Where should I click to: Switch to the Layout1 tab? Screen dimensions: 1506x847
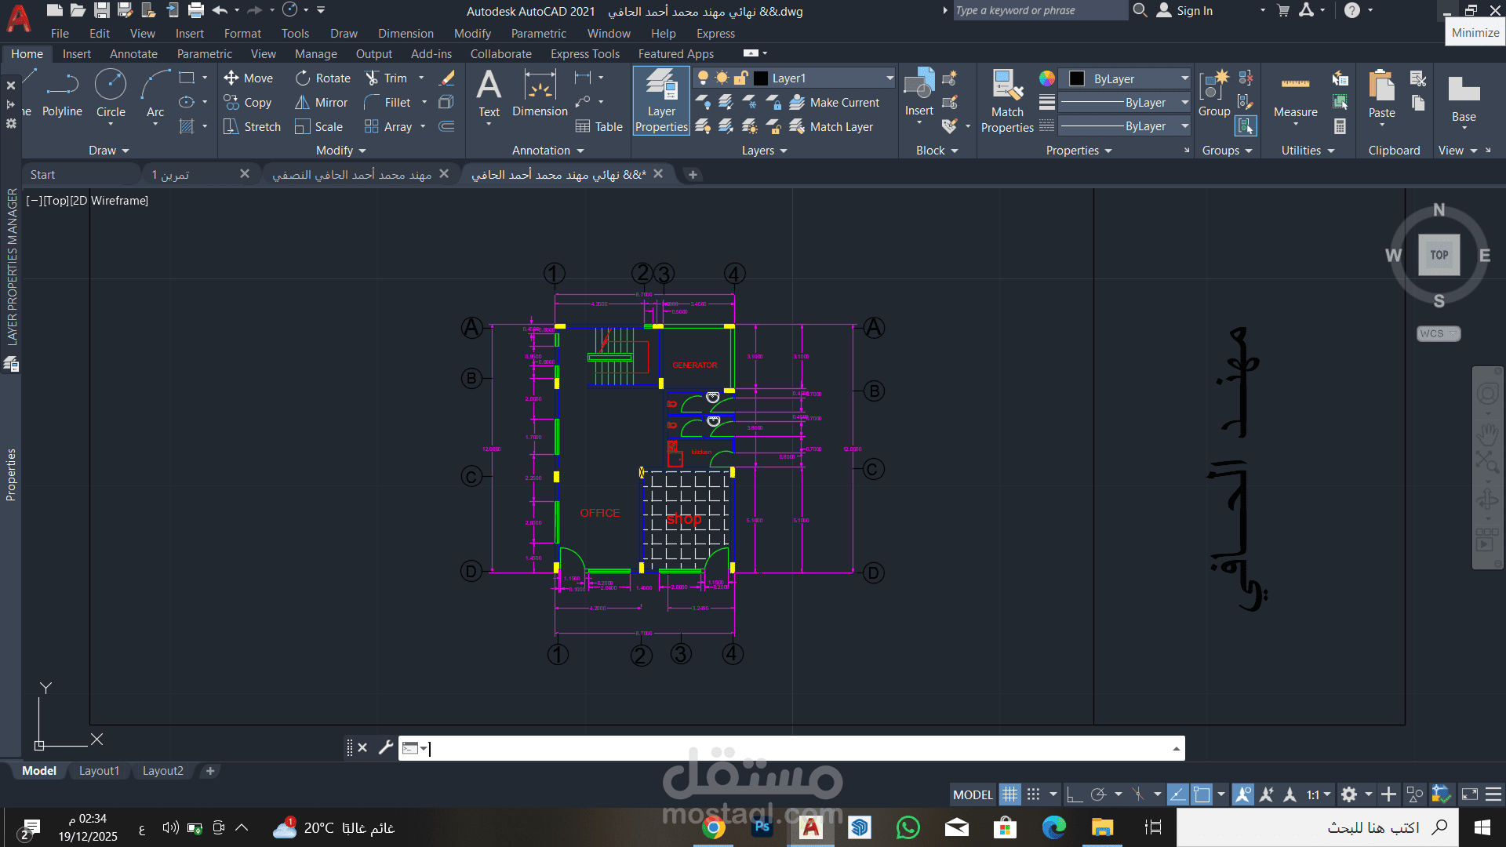(99, 771)
